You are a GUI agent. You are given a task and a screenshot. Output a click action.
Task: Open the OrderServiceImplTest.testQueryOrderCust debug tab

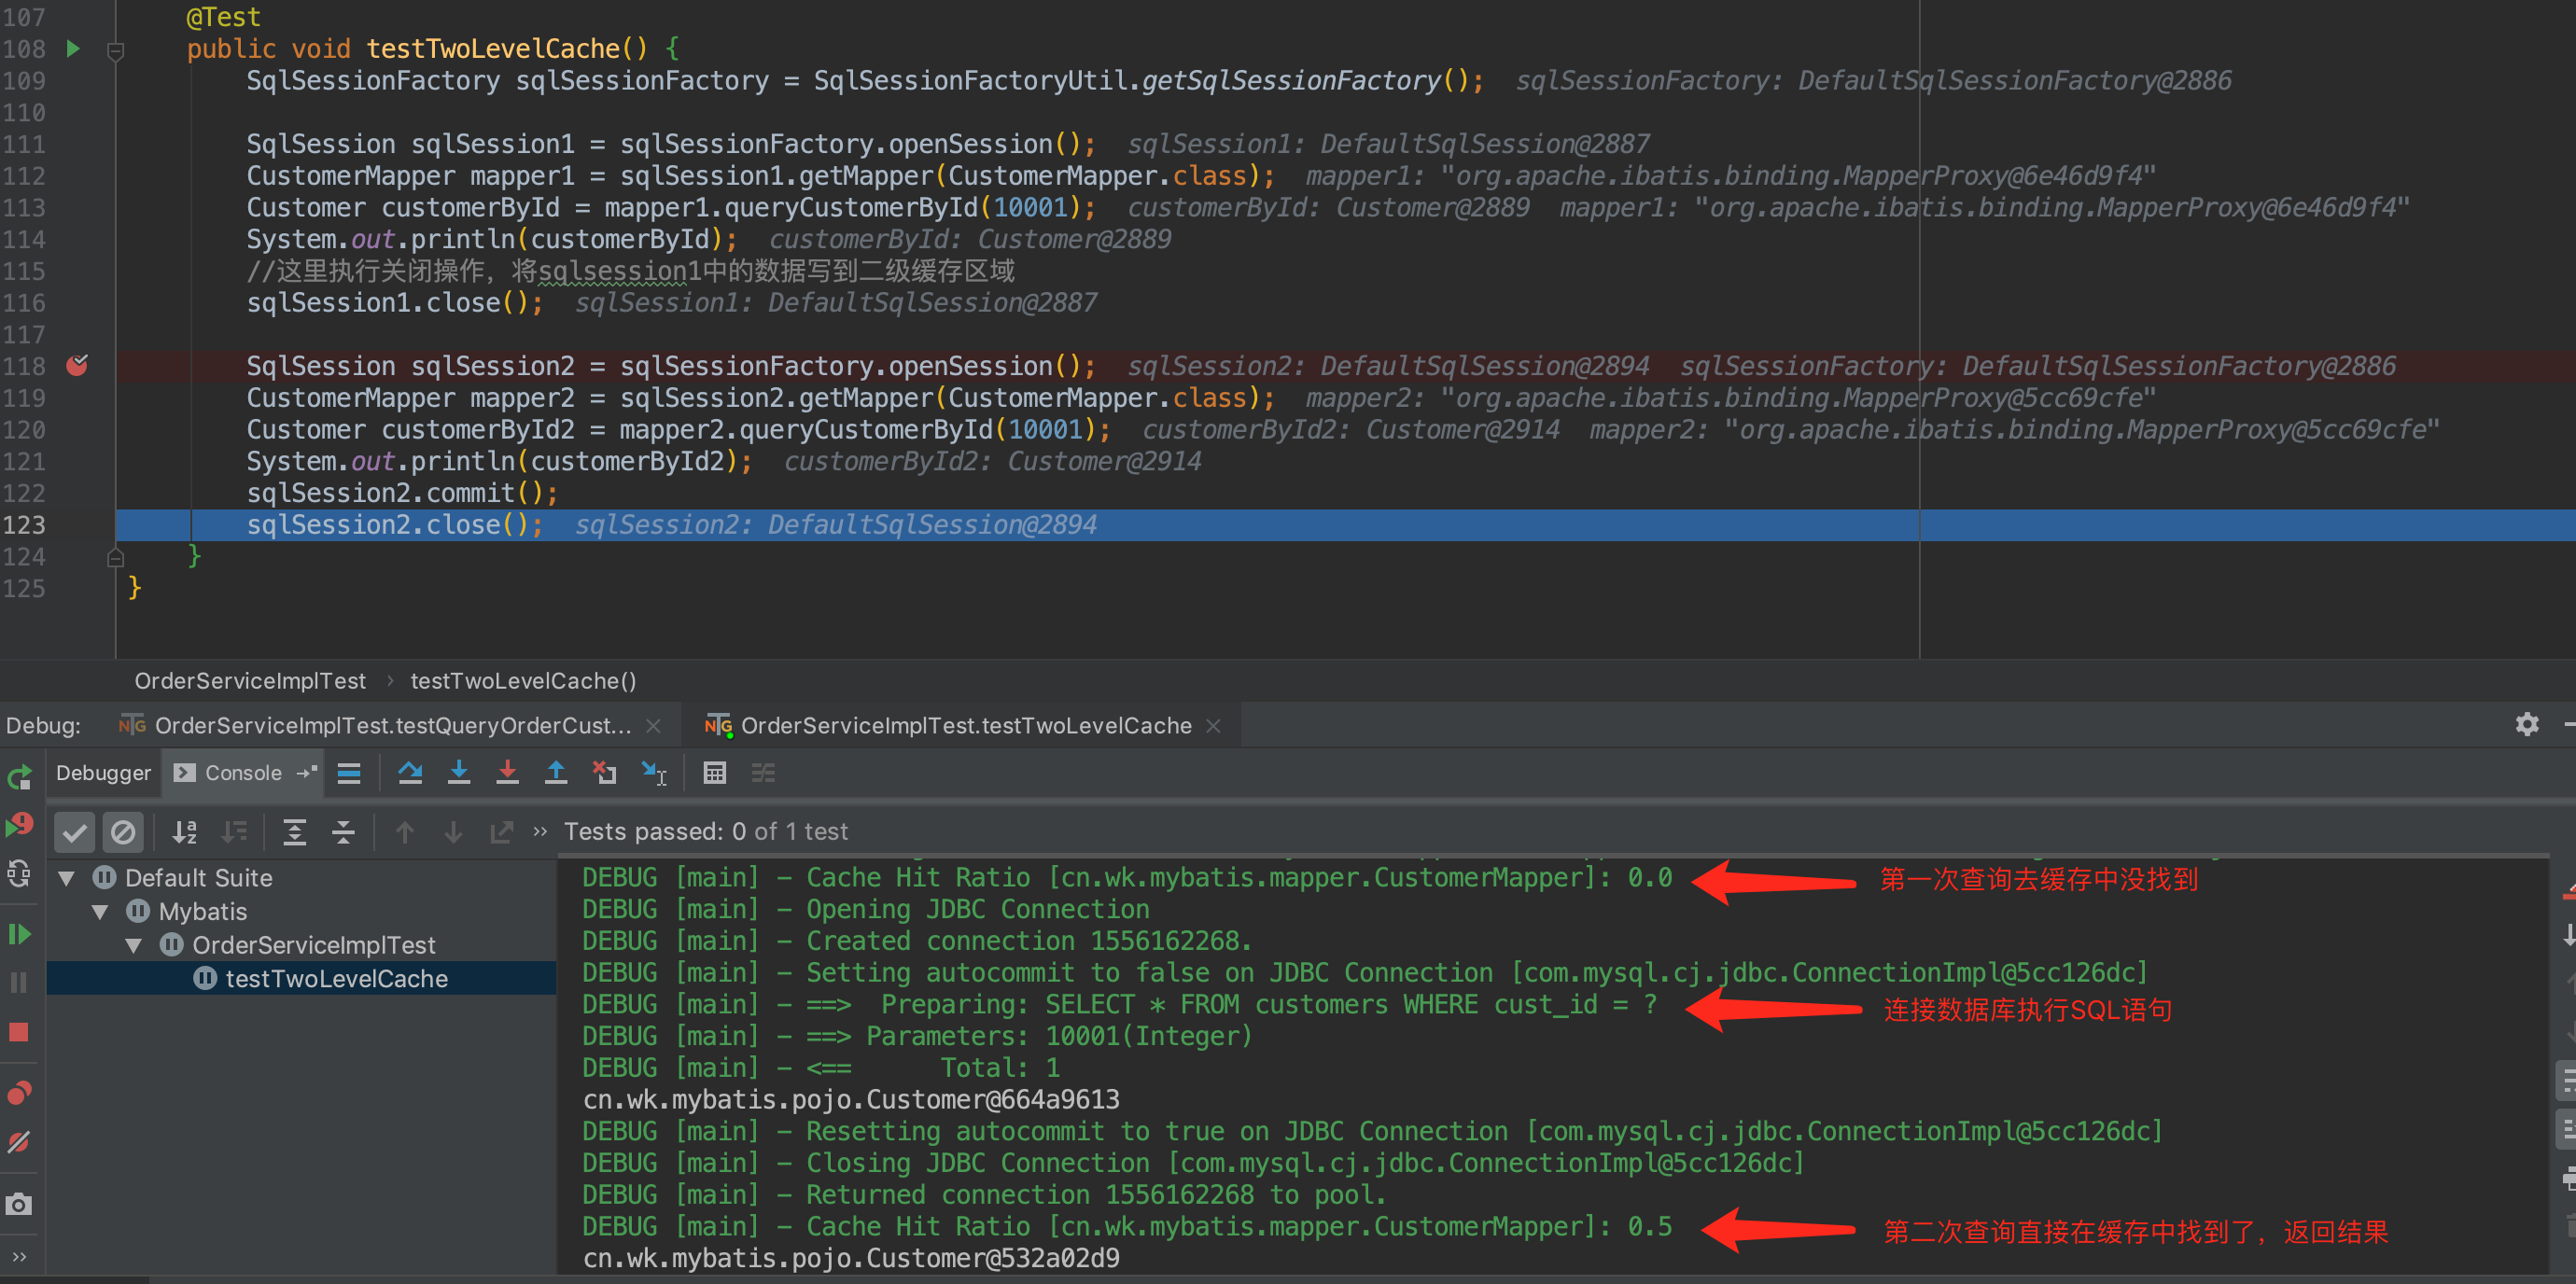pyautogui.click(x=390, y=725)
